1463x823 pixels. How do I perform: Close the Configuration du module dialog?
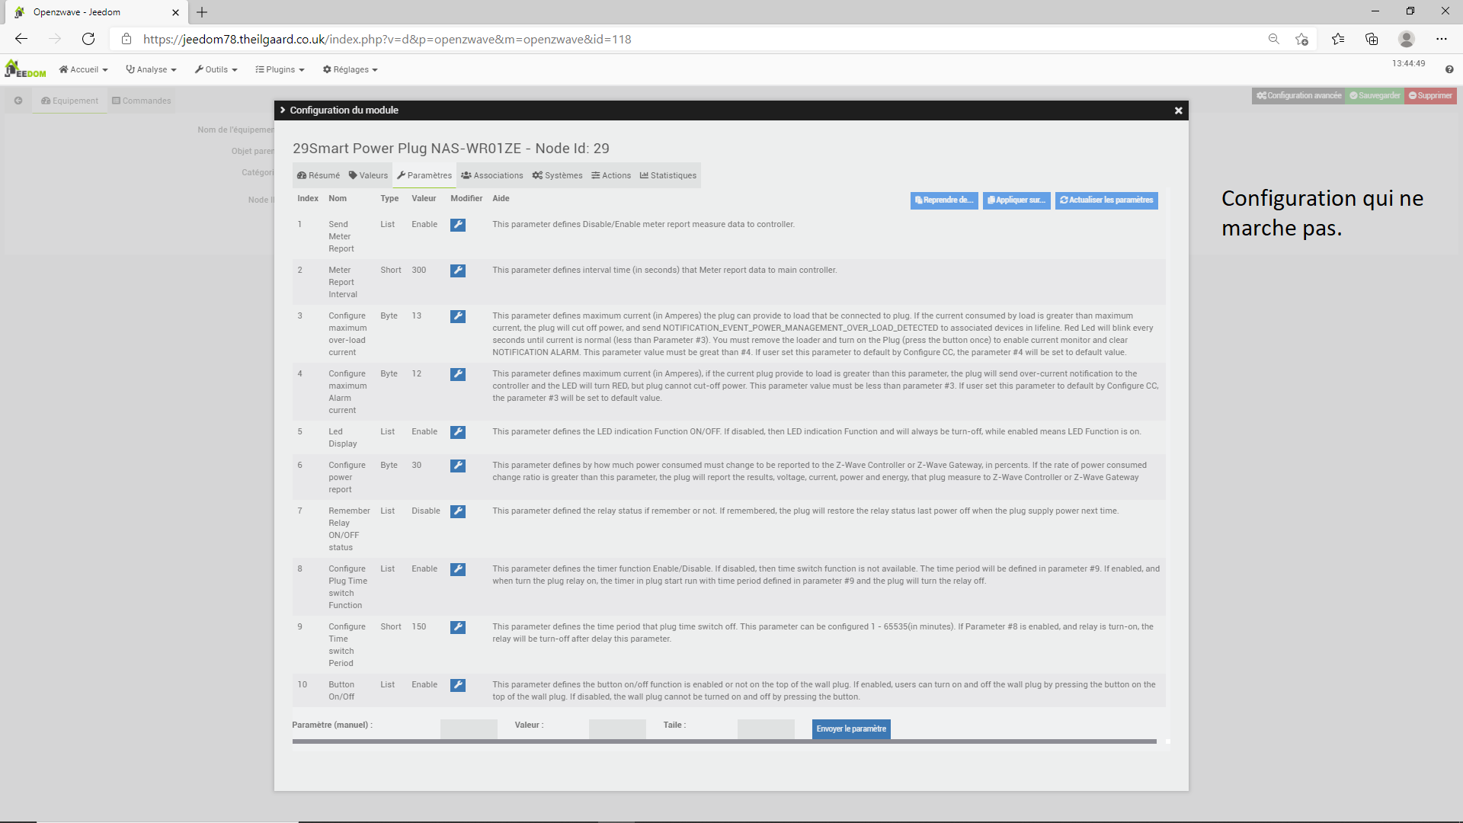click(1178, 110)
